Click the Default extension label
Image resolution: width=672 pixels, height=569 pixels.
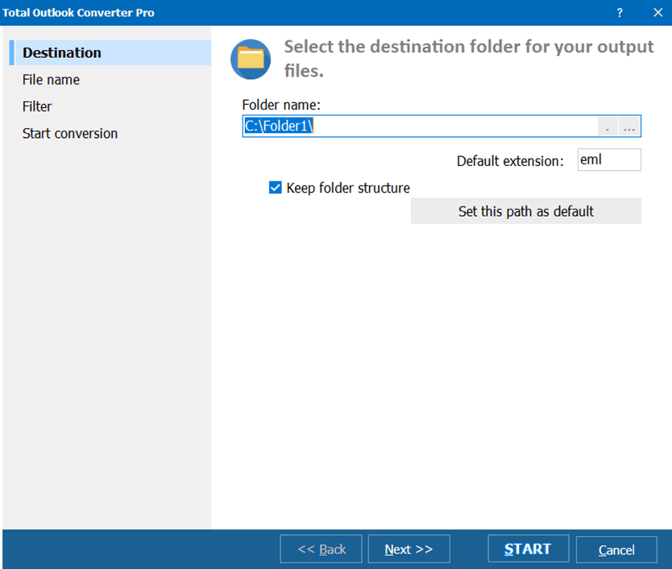click(x=510, y=161)
